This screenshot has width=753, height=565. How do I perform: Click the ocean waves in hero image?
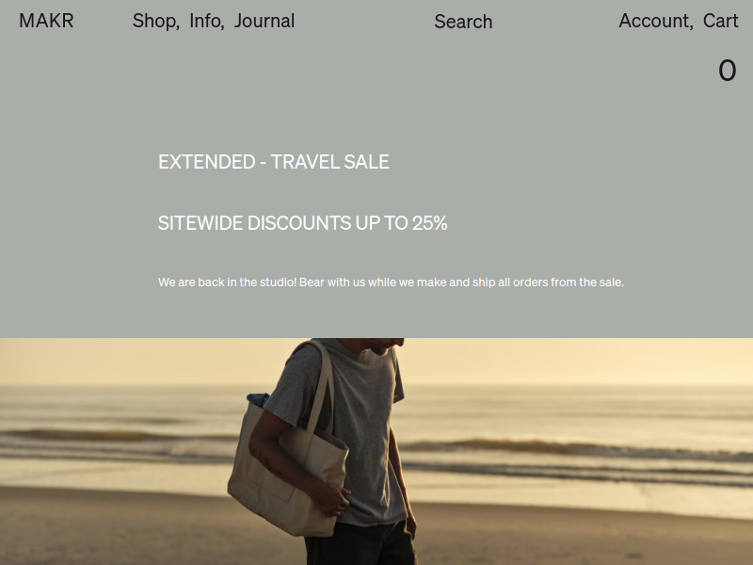[576, 446]
